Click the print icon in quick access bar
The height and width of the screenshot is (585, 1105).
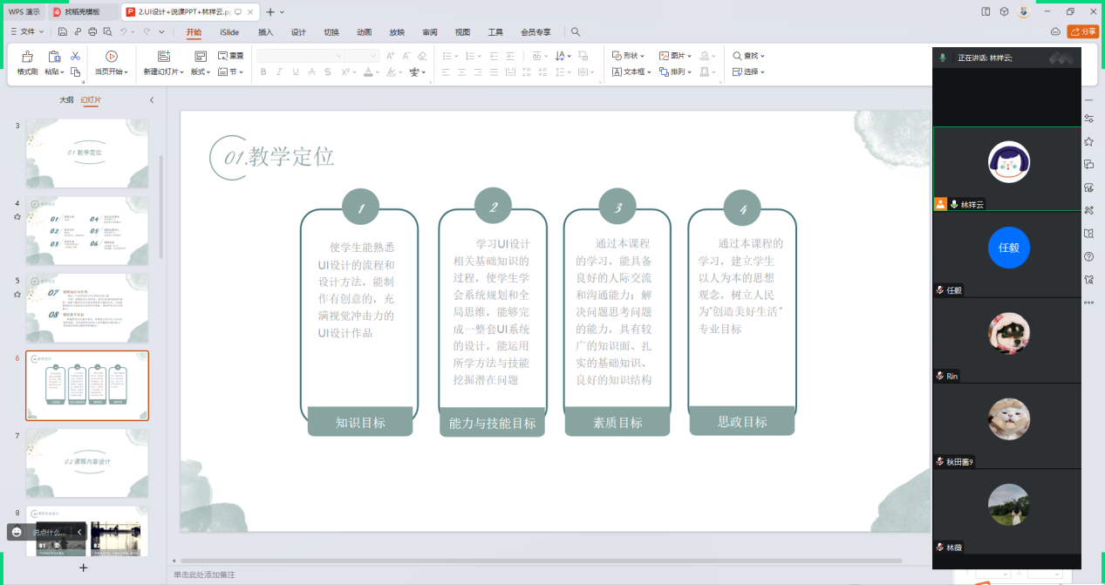tap(92, 32)
